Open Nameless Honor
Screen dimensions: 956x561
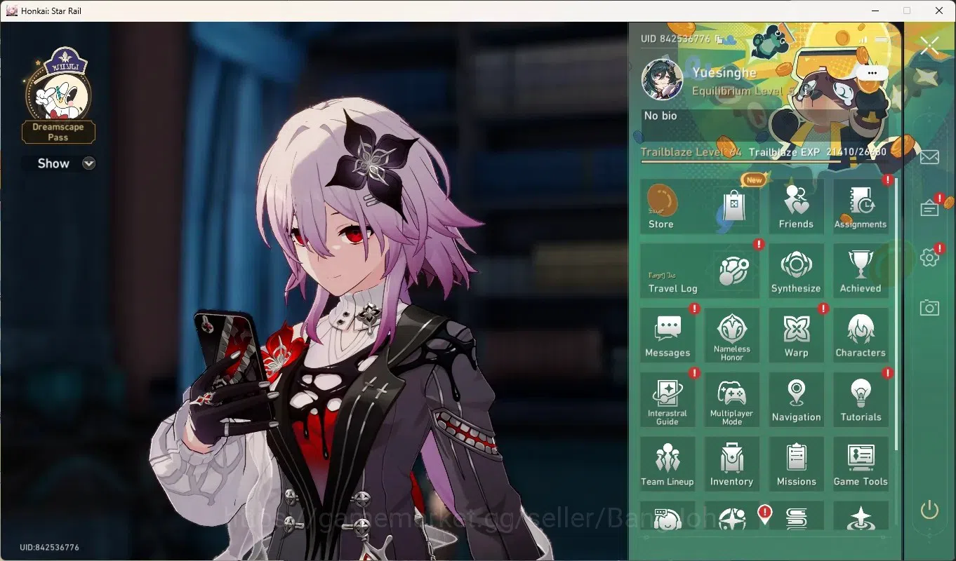point(731,335)
